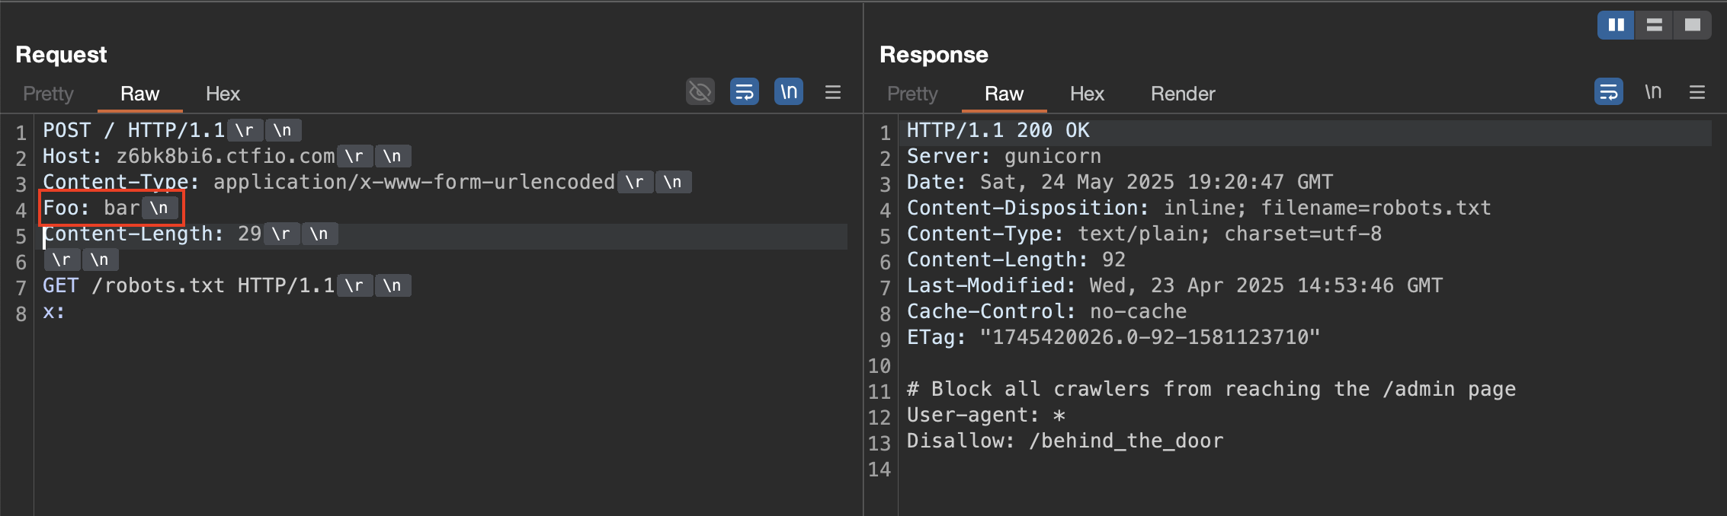Toggle word wrap in Request panel
This screenshot has width=1727, height=516.
coord(745,92)
